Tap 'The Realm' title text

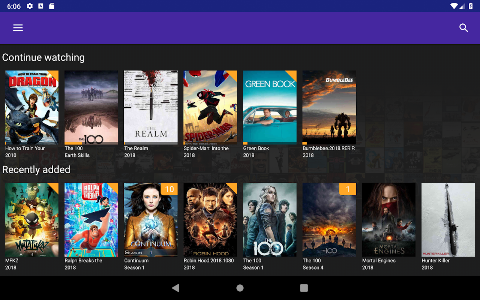click(x=136, y=148)
